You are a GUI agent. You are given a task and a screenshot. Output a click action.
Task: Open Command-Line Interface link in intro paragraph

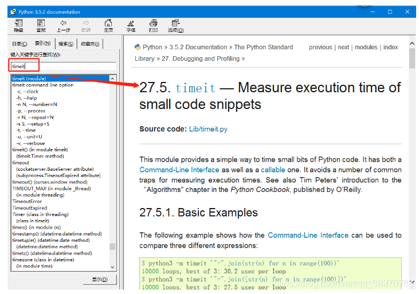tap(179, 170)
